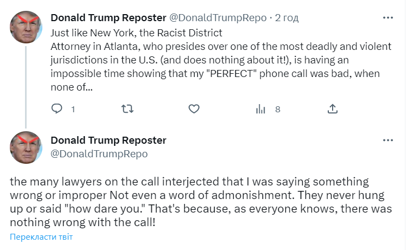Click @DonaldTrumpRepo handle under second tweet name

click(x=99, y=153)
